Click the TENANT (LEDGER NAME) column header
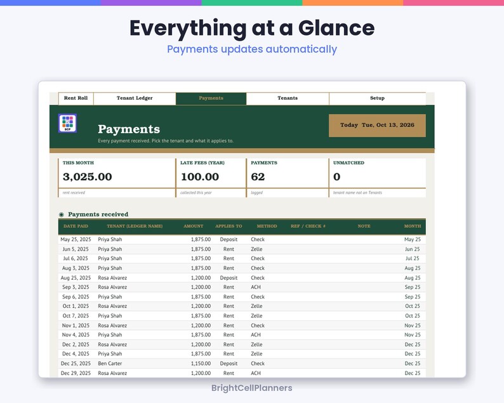Screen dimensions: 504x403 (x=135, y=226)
